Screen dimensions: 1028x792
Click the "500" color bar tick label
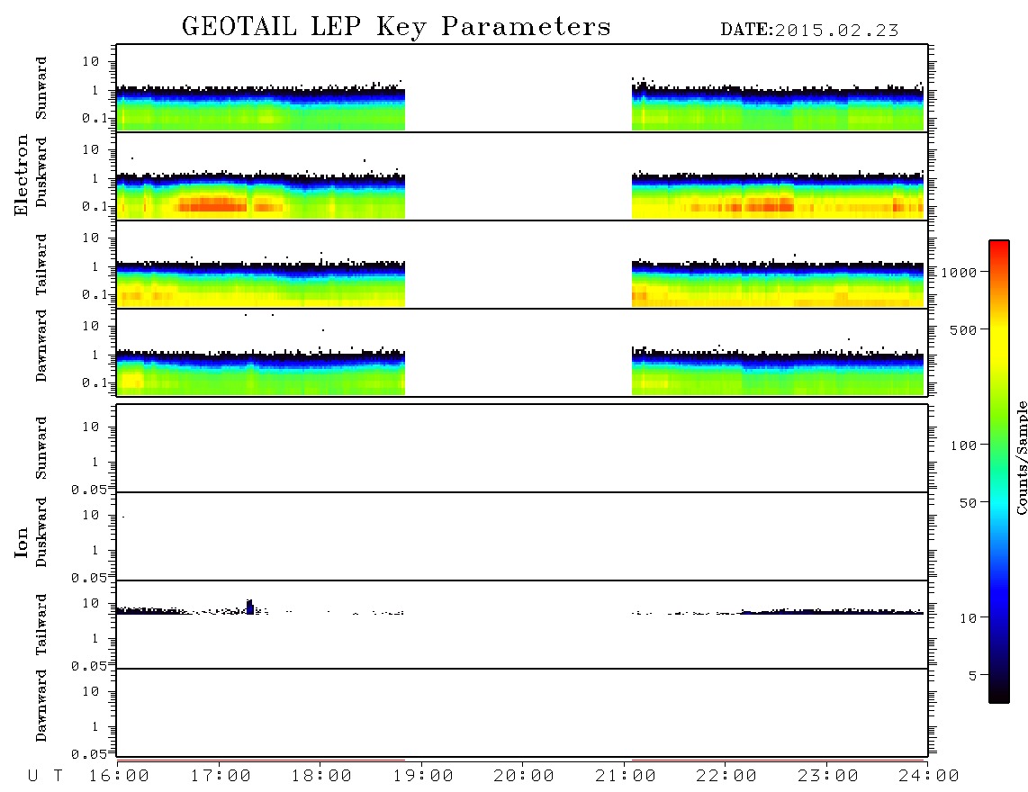tap(963, 329)
